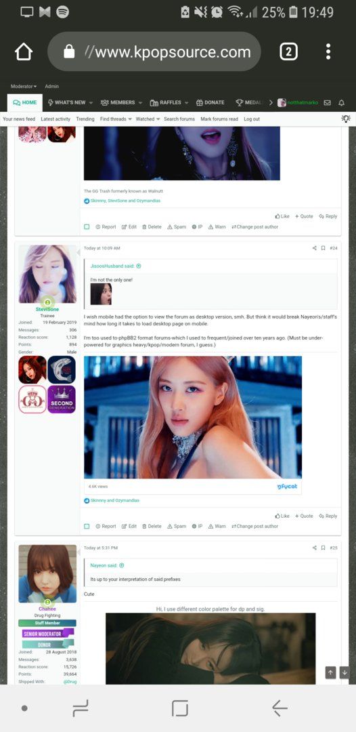Open the browser tab switcher showing 2
Image resolution: width=356 pixels, height=732 pixels.
coord(288,52)
